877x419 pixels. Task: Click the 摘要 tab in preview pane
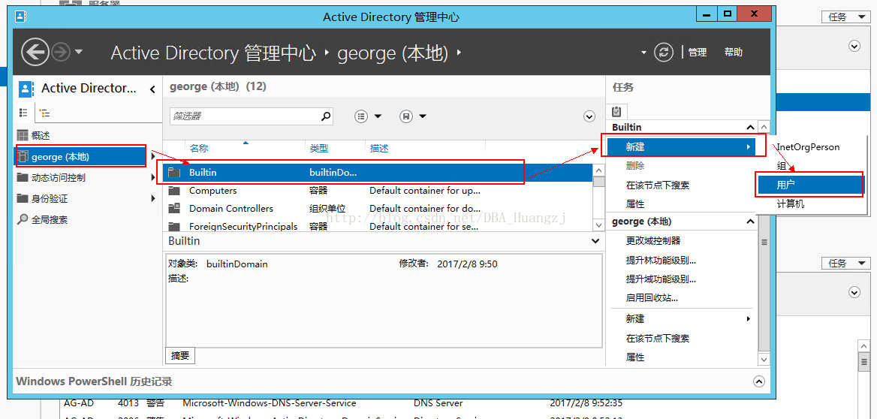(x=181, y=355)
